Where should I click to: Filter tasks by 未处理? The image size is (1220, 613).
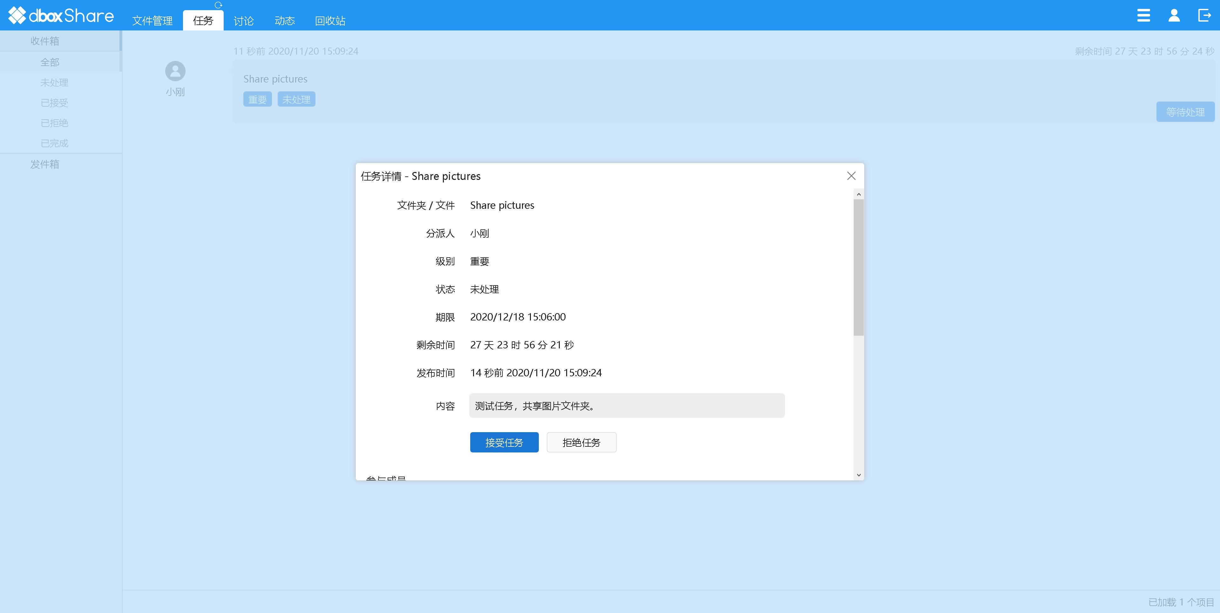click(54, 82)
